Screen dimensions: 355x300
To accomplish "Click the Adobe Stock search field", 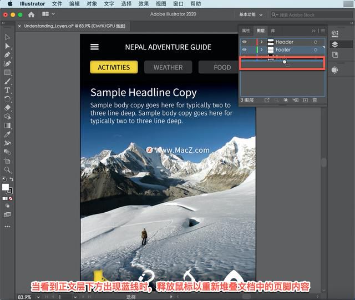I will [x=312, y=15].
